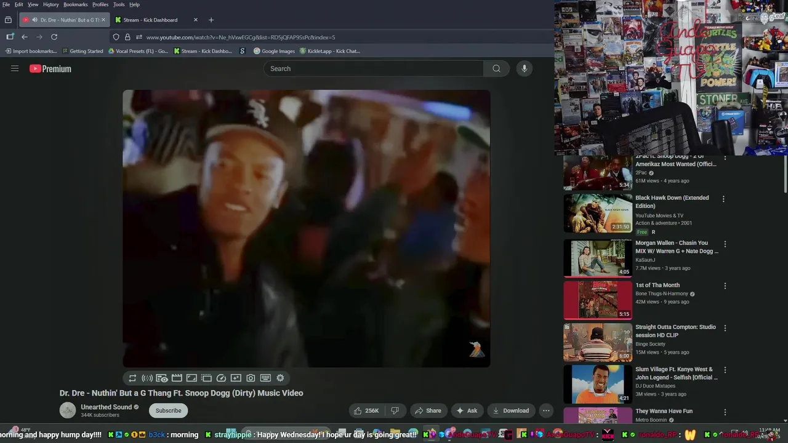The image size is (788, 443).
Task: Open options for Slum Village Selfish video
Action: 725,370
